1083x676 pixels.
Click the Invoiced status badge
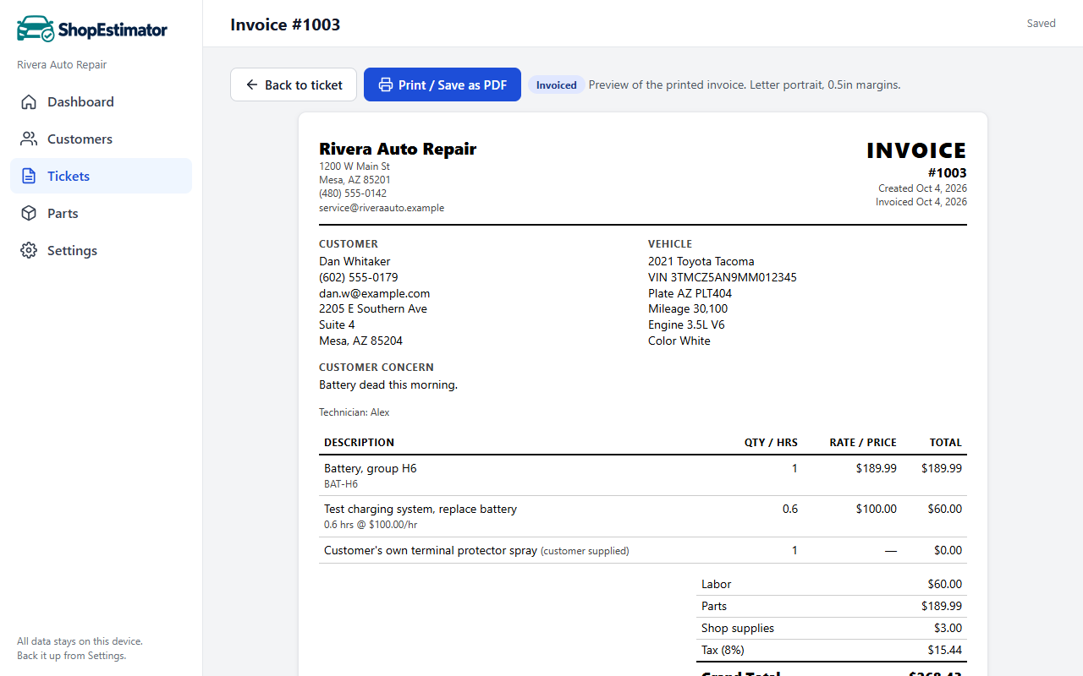click(557, 84)
